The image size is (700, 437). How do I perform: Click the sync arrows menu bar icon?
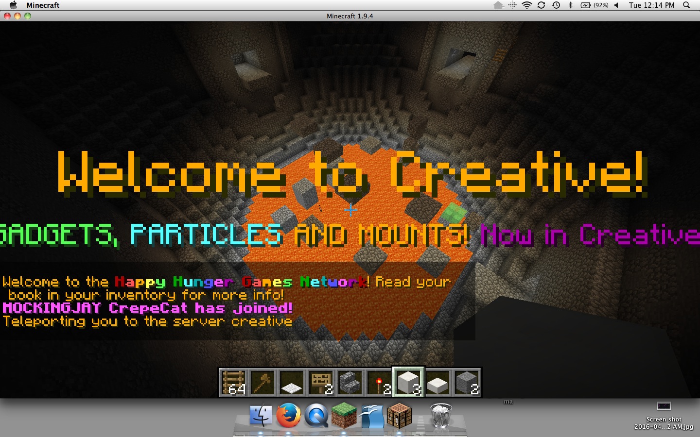[x=541, y=5]
